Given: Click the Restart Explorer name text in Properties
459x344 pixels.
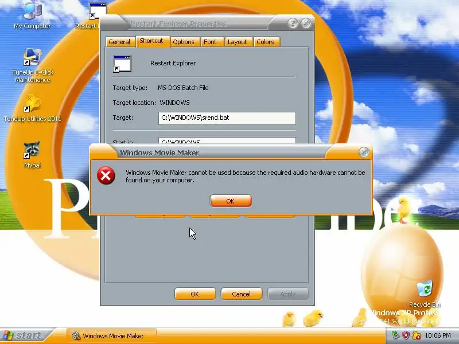Looking at the screenshot, I should coord(173,63).
